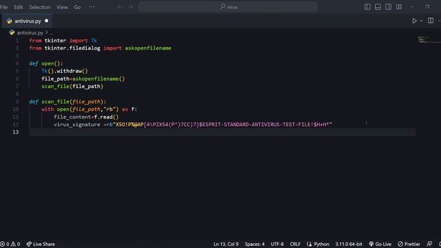The width and height of the screenshot is (441, 248).
Task: Click Tk().withdraw() on line 5
Action: point(65,71)
